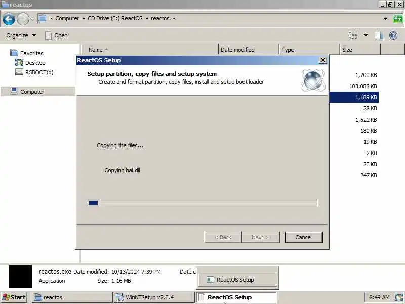Click Open in the Explorer toolbar
Image resolution: width=405 pixels, height=304 pixels.
(56, 35)
